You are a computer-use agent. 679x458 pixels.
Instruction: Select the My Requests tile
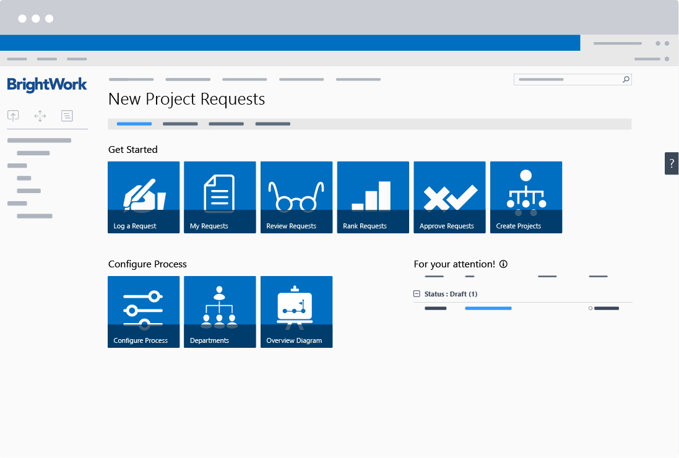tap(220, 197)
